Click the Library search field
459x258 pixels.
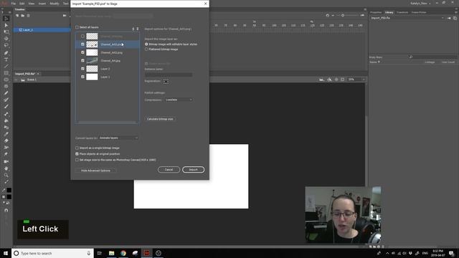(432, 57)
